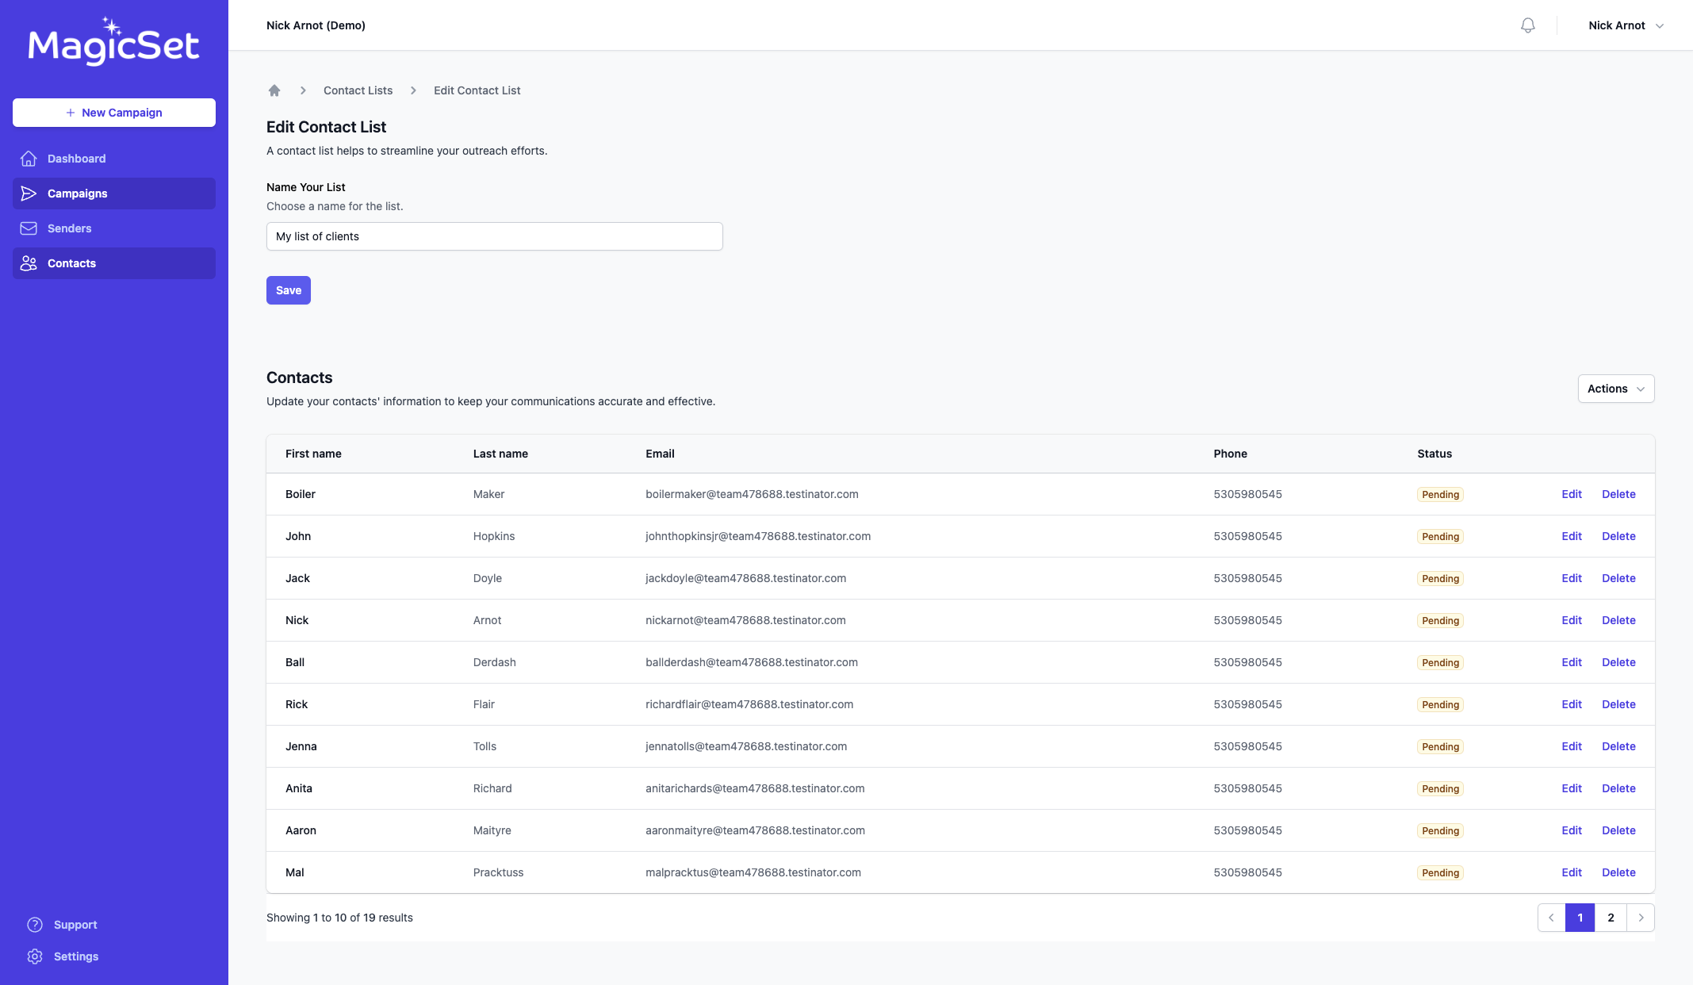The image size is (1693, 985).
Task: Delete the Anita Richard contact
Action: click(x=1618, y=788)
